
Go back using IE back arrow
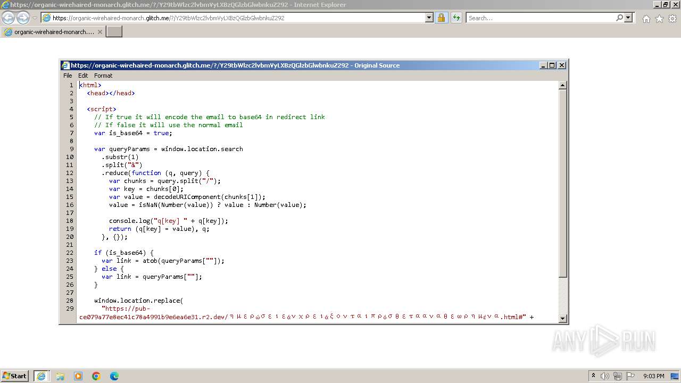[9, 18]
